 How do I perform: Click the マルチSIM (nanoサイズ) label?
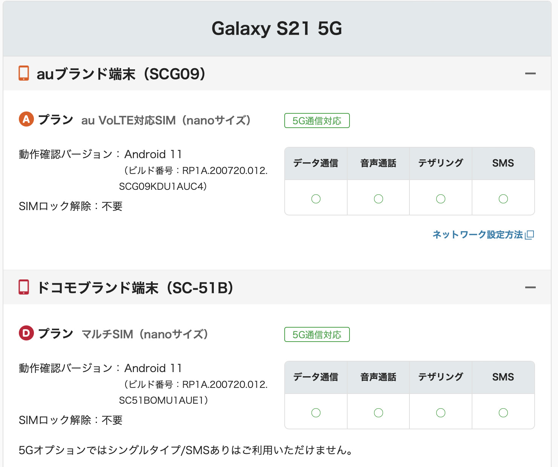145,334
